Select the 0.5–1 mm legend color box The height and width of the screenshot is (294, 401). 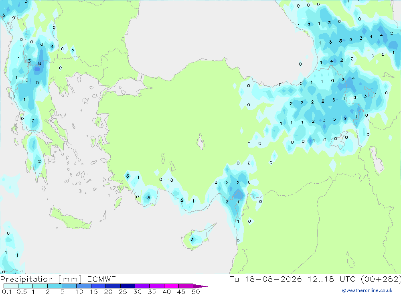26,286
